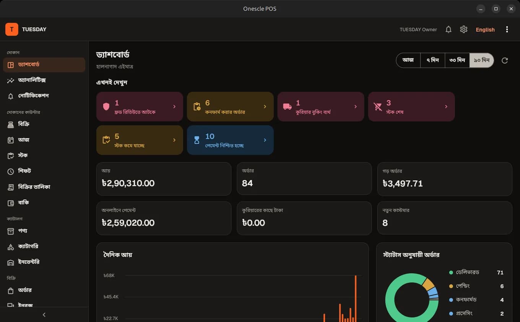520x322 pixels.
Task: Click the নতুন কাস্টমার count 8
Action: tap(385, 223)
